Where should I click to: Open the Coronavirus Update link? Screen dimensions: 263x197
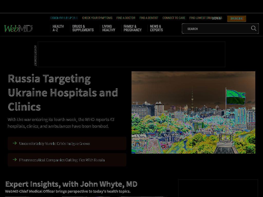click(64, 18)
